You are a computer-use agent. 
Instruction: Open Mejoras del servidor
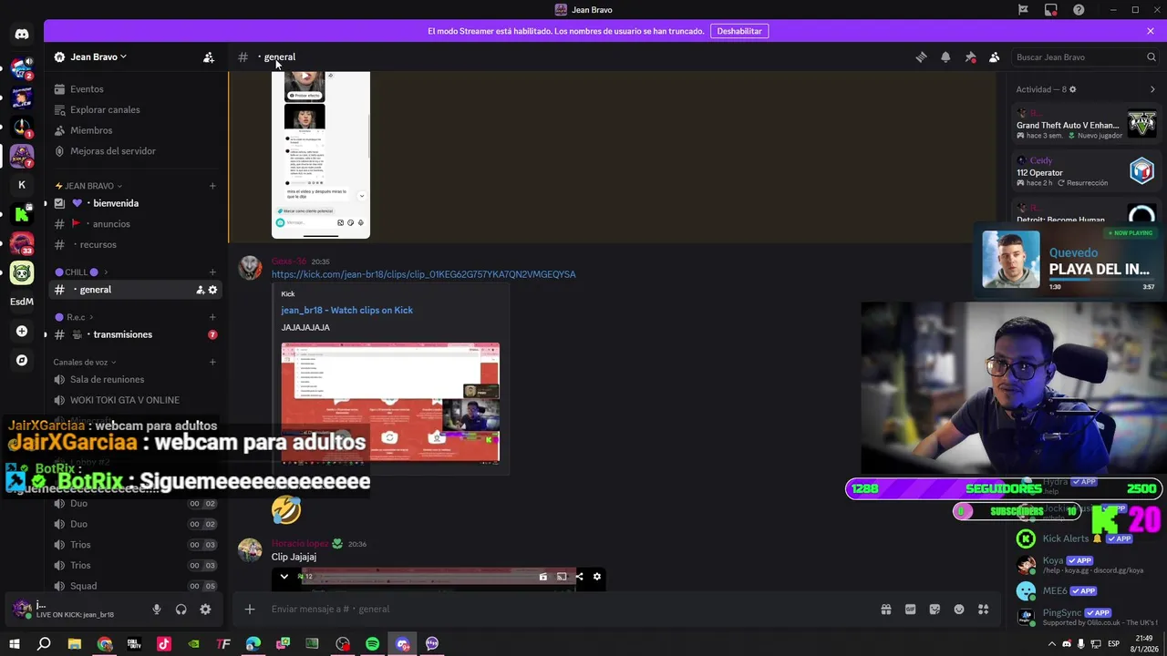coord(135,151)
